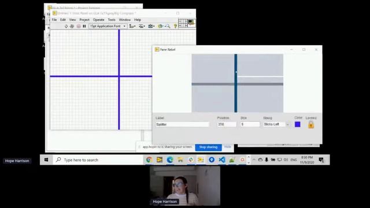The height and width of the screenshot is (208, 370).
Task: Click the Pause toolbar icon
Action: click(x=84, y=26)
